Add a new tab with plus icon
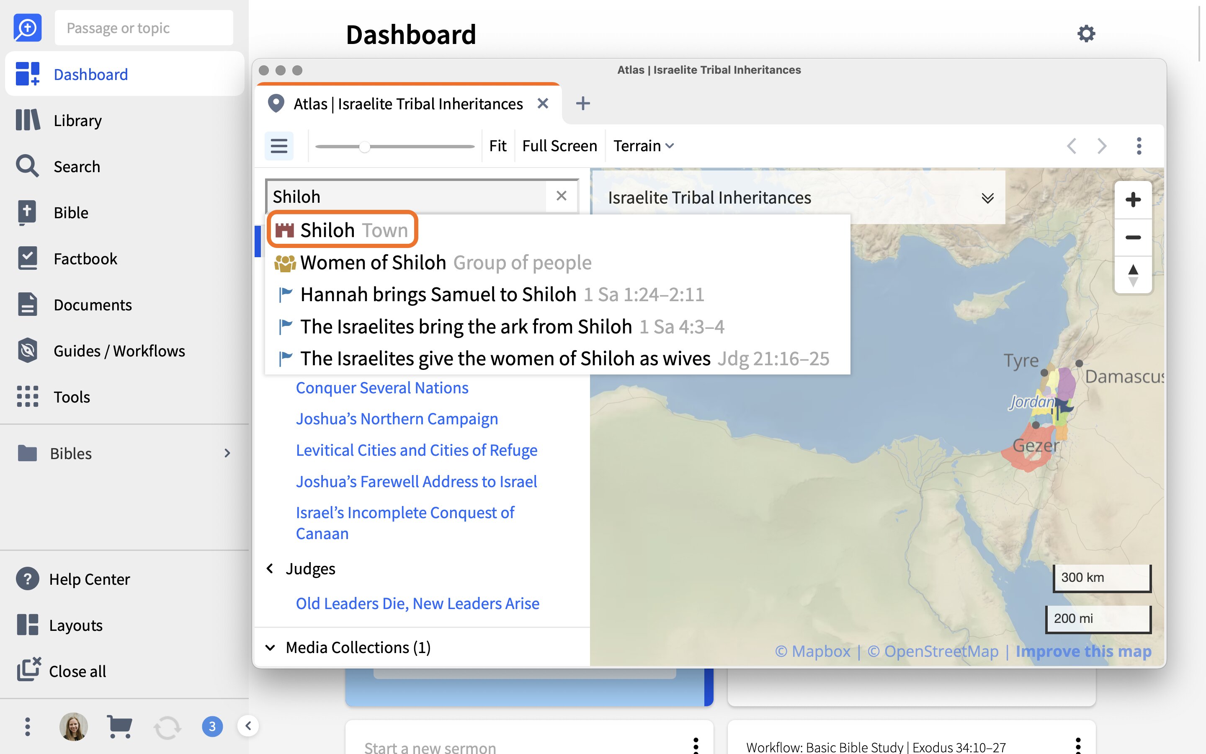Screen dimensions: 1206x754 tap(582, 104)
